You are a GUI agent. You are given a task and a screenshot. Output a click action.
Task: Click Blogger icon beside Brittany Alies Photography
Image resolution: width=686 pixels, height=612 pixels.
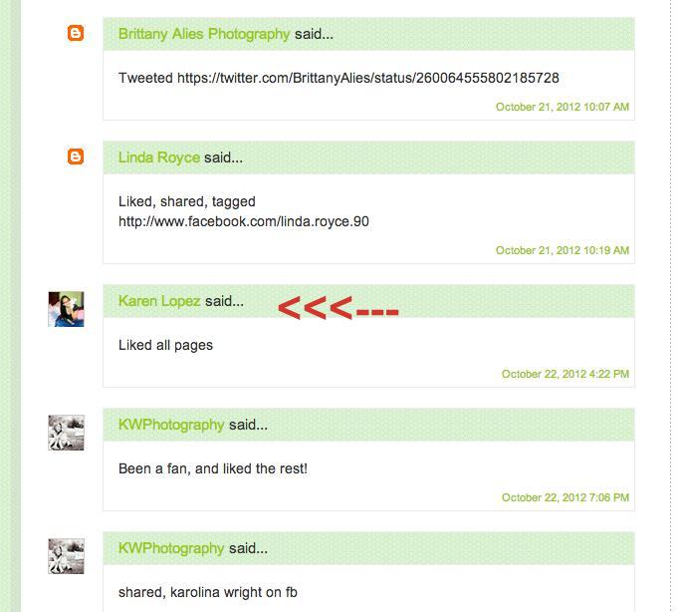click(76, 33)
